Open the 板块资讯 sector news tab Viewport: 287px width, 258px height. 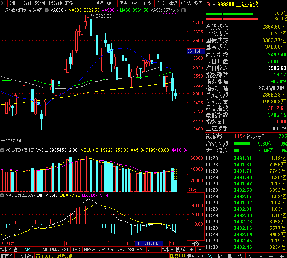pos(64,256)
